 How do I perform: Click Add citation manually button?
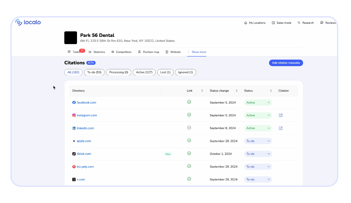click(286, 63)
